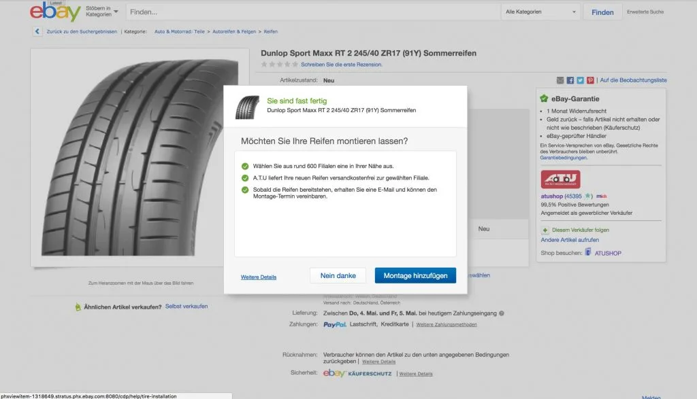The height and width of the screenshot is (399, 697).
Task: Open Reifen breadcrumb link
Action: [x=271, y=31]
